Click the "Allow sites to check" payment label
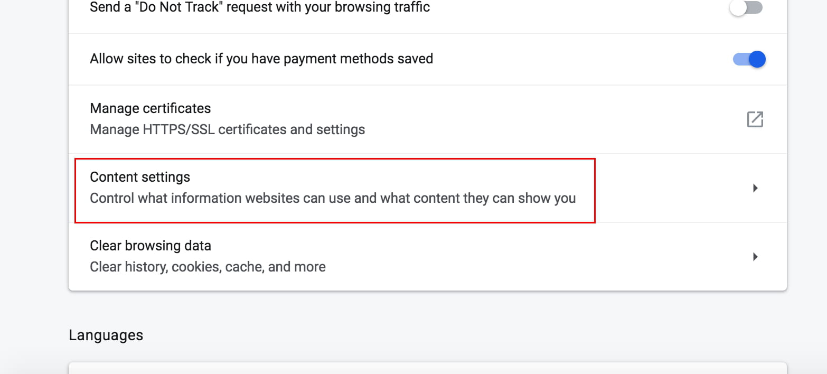Screen dimensions: 827x374 (261, 59)
